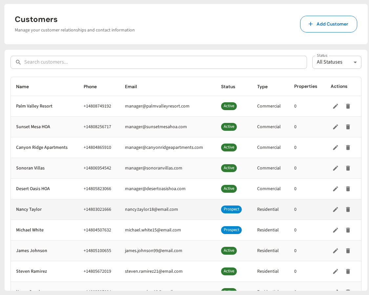Click the Active badge on Canyon Ridge Apartments
Screen dimensions: 369x295
(229, 147)
